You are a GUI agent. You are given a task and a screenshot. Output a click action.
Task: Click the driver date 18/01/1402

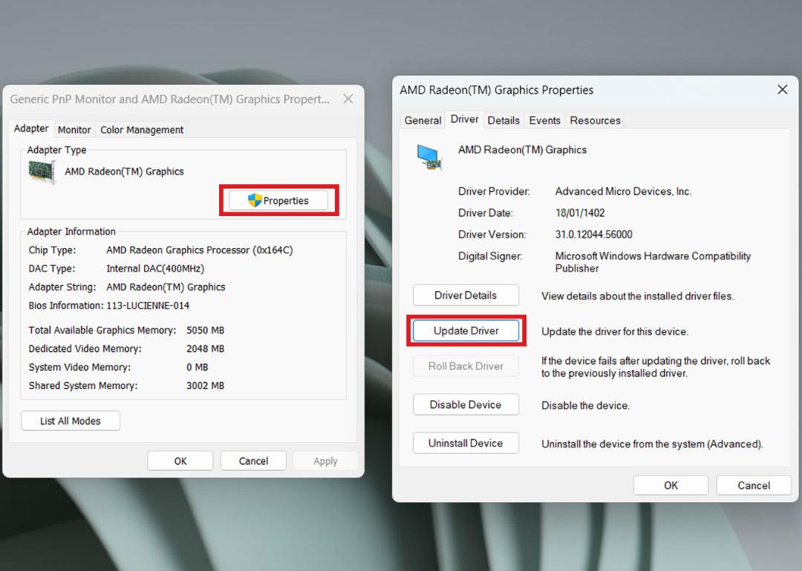580,213
